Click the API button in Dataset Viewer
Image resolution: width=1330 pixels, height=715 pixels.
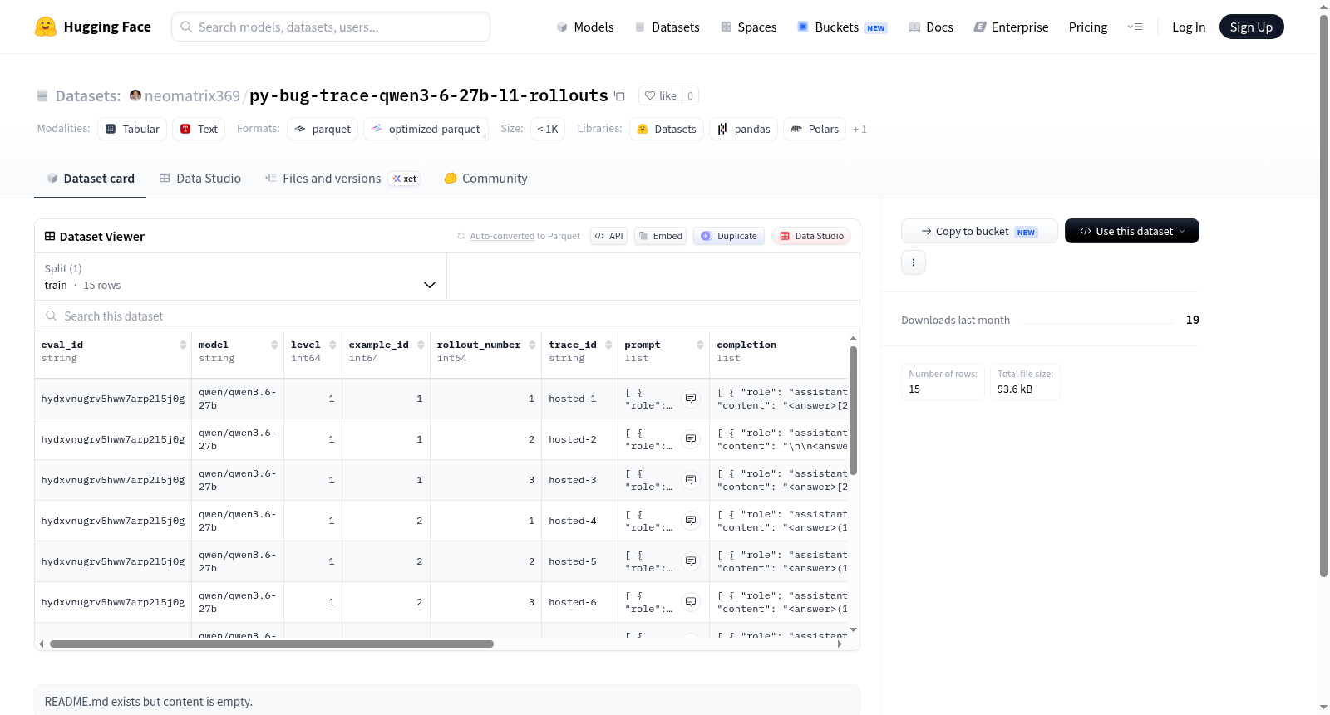pyautogui.click(x=608, y=236)
